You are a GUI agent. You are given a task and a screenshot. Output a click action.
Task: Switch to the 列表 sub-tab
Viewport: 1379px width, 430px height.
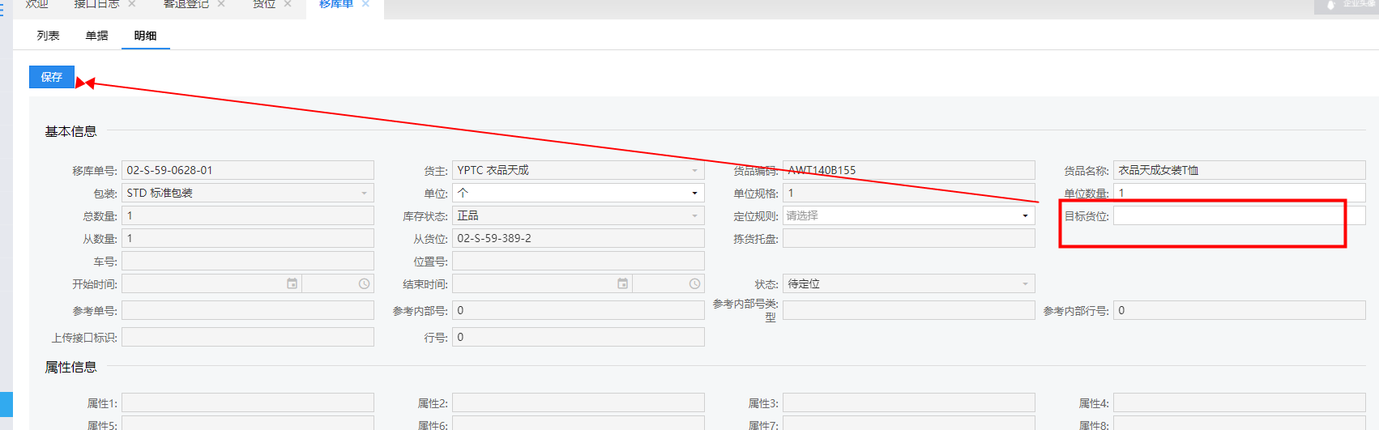(x=48, y=36)
